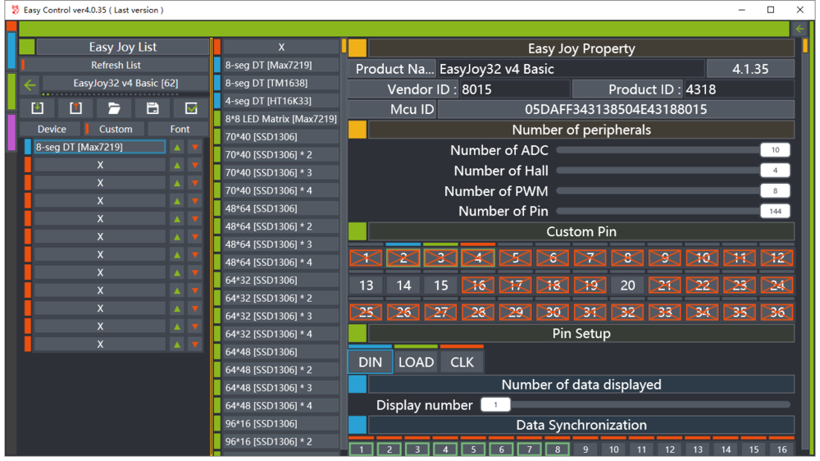
Task: Go back using green arrow beside EasyJoy32 v4 Basic
Action: [30, 84]
